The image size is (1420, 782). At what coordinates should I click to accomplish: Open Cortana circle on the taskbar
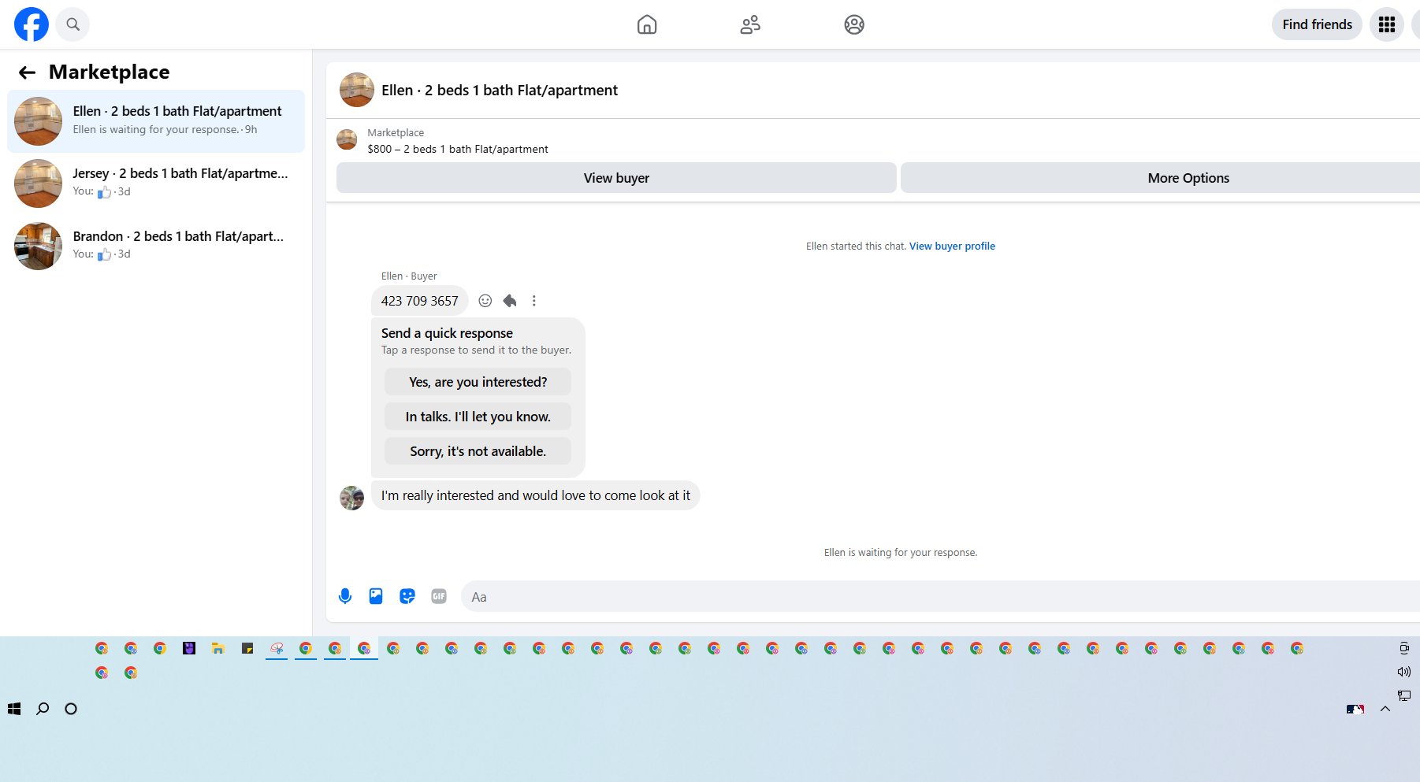(x=71, y=709)
